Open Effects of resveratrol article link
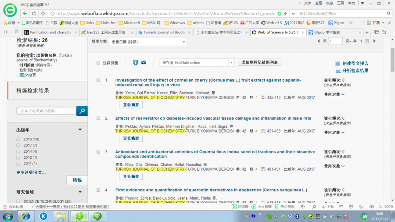Viewport: 395px width, 222px height. (x=213, y=118)
